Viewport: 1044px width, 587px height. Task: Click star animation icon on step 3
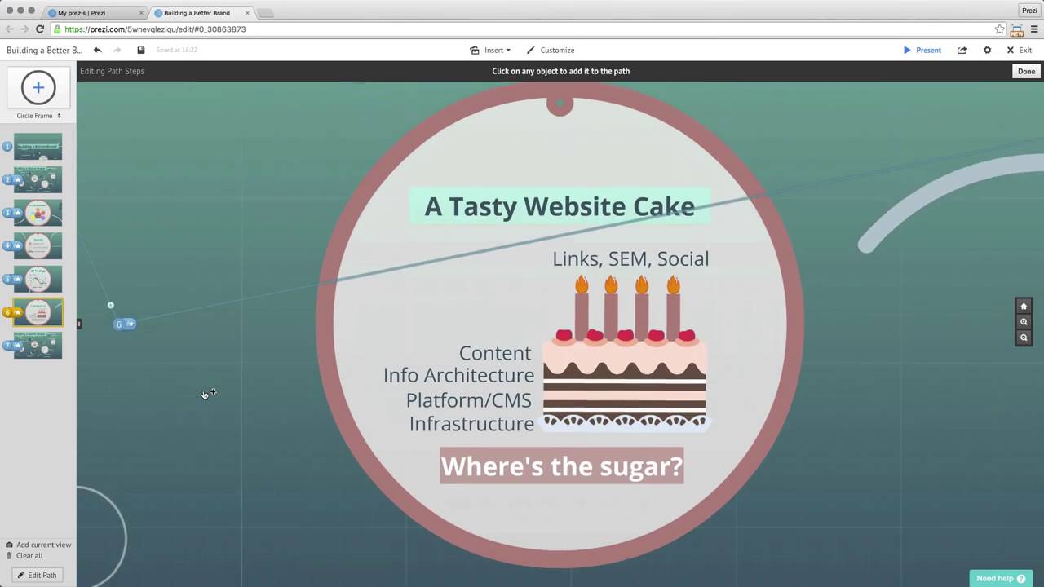click(x=17, y=213)
